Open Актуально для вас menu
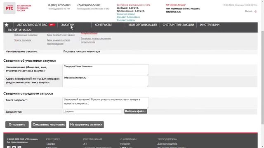This screenshot has width=264, height=148. click(32, 25)
